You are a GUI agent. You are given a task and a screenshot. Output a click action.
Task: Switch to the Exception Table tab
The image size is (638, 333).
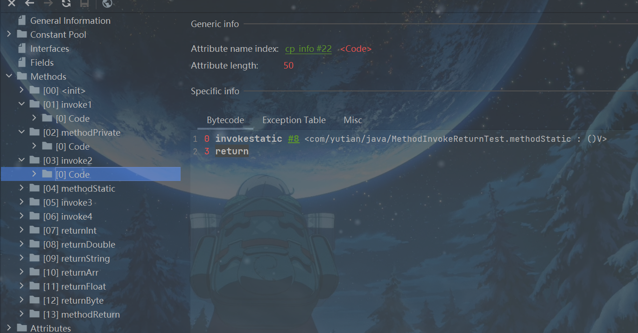coord(294,120)
